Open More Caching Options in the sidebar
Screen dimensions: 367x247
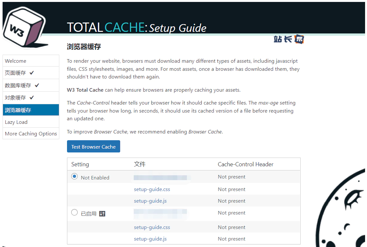point(31,133)
